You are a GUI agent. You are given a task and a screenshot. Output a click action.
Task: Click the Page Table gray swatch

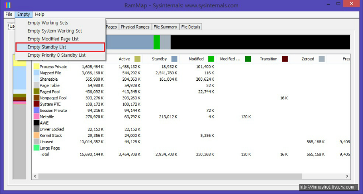click(36, 85)
